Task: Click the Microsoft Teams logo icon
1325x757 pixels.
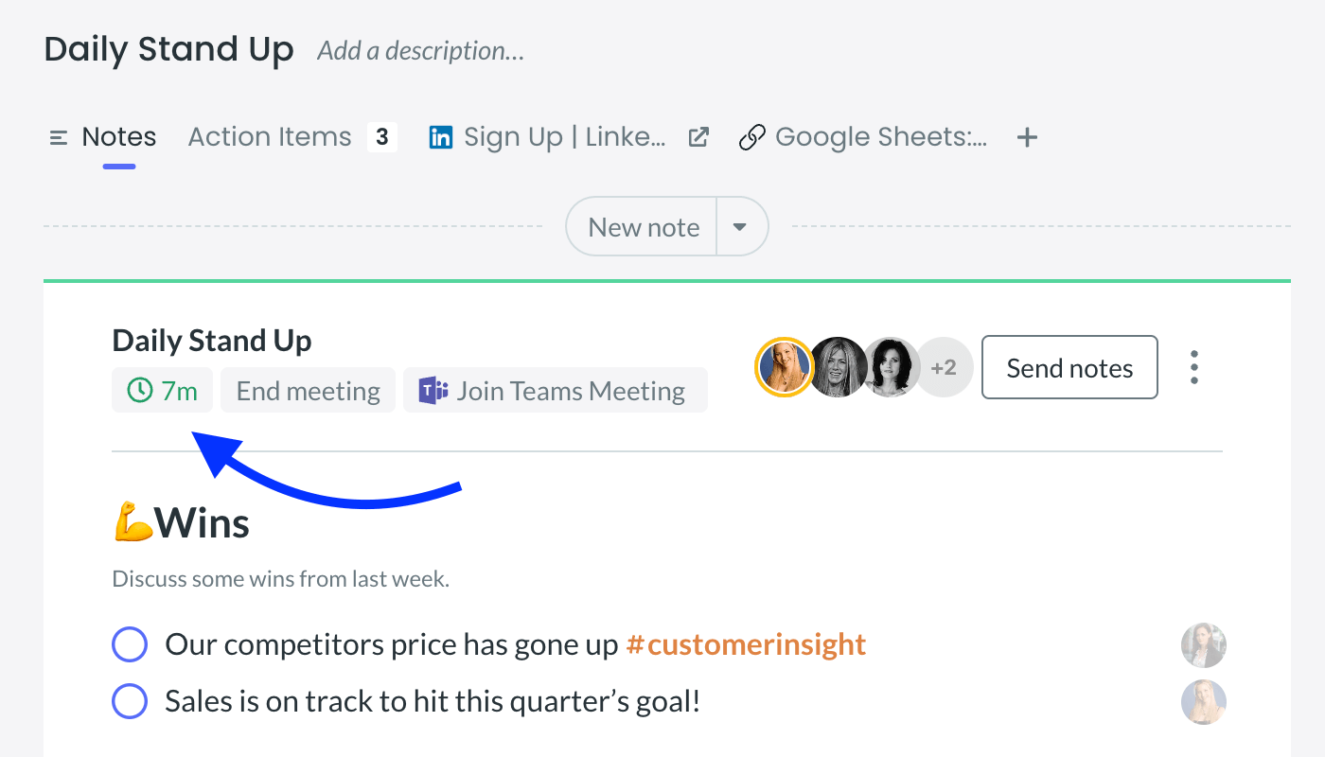Action: coord(433,391)
